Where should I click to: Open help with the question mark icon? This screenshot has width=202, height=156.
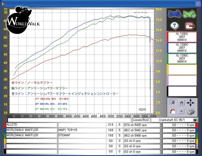coord(175,25)
